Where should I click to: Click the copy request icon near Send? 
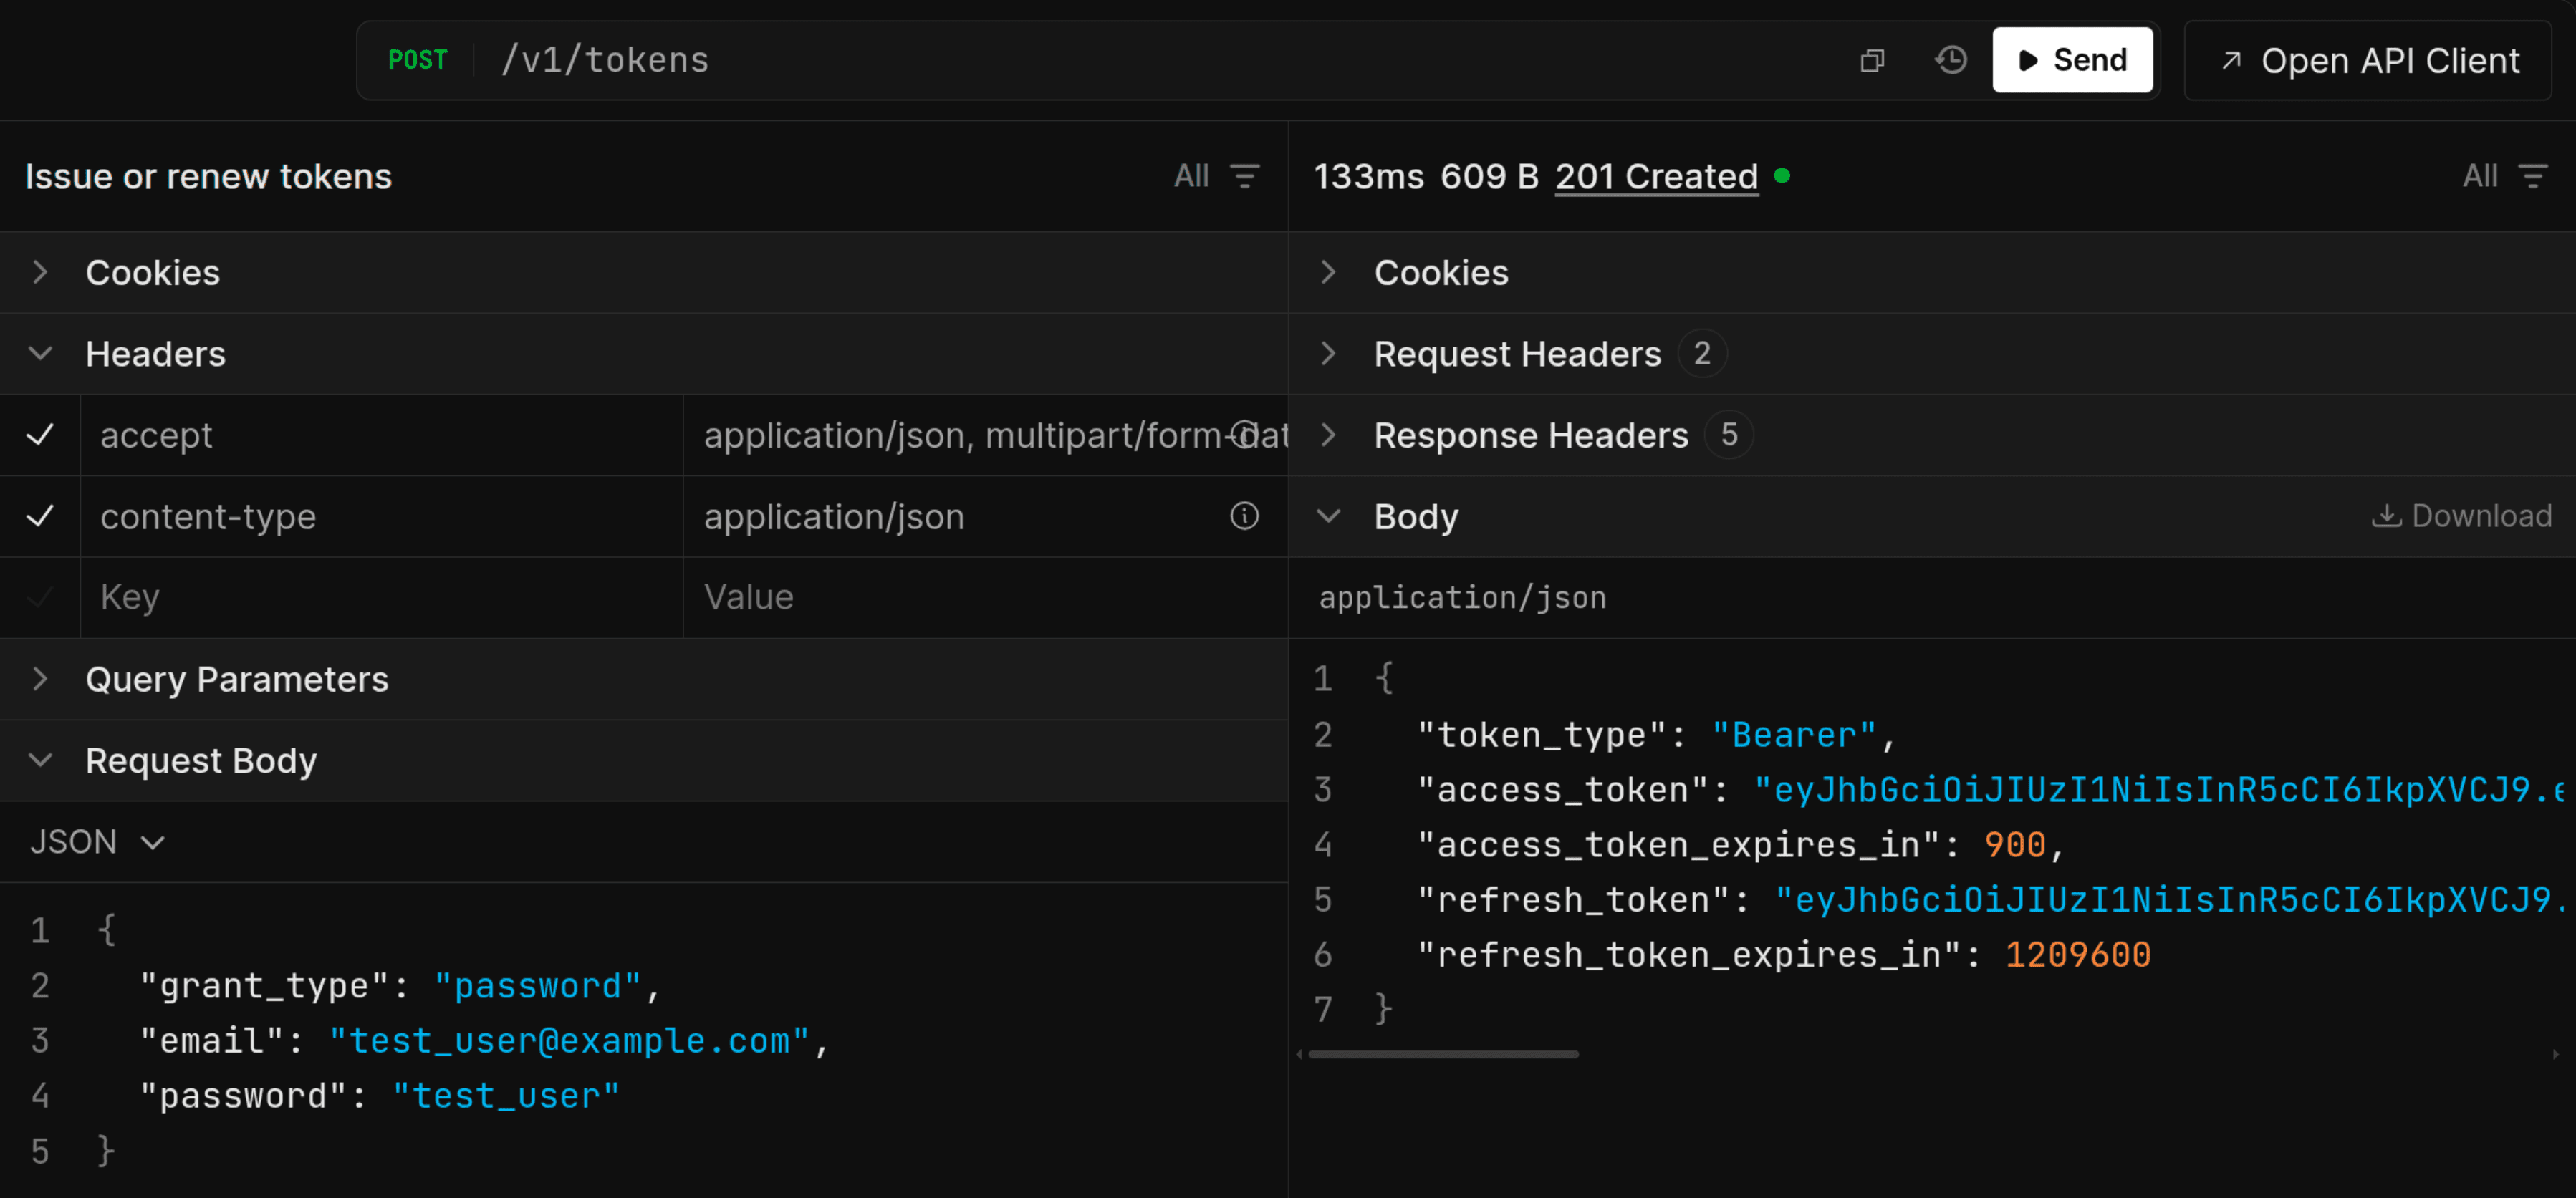point(1872,61)
